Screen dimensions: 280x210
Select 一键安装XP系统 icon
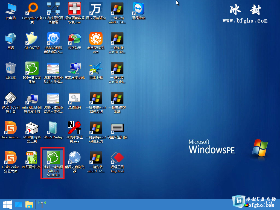point(117,102)
